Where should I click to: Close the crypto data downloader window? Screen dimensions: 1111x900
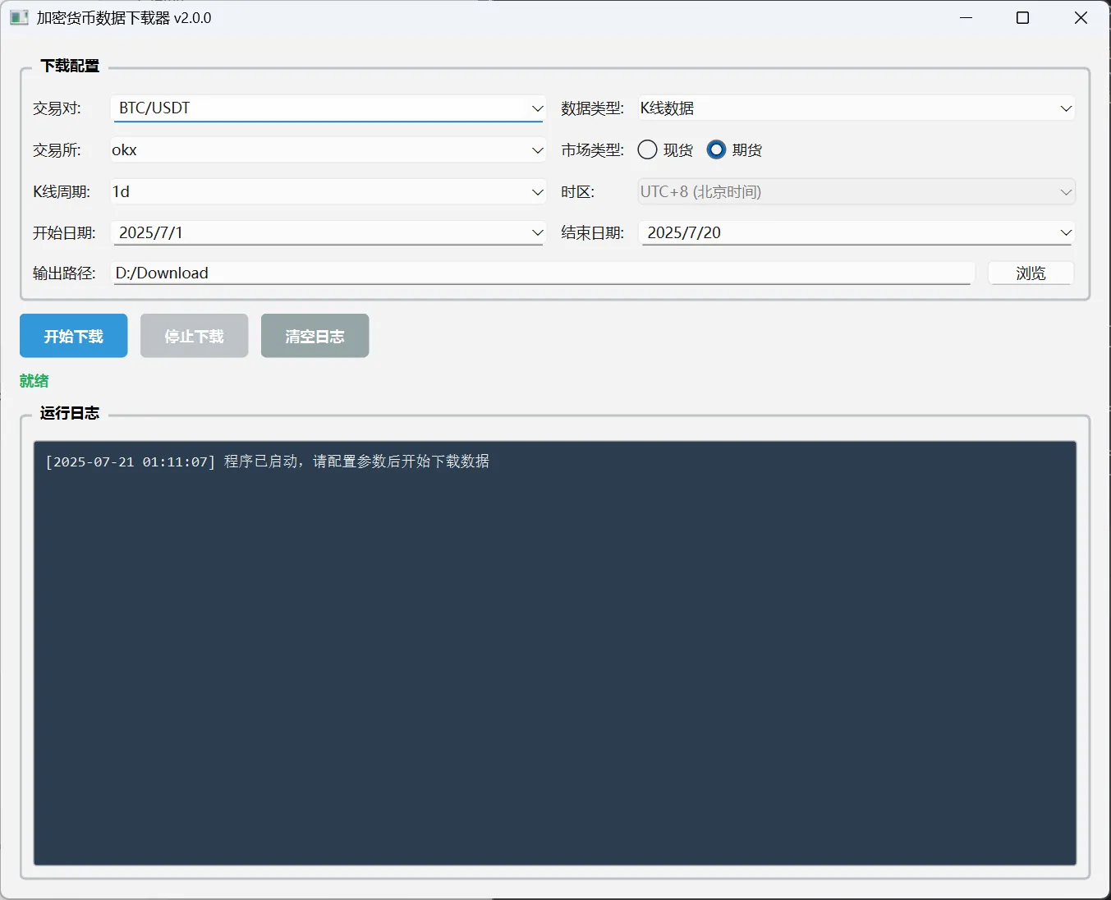pyautogui.click(x=1081, y=18)
